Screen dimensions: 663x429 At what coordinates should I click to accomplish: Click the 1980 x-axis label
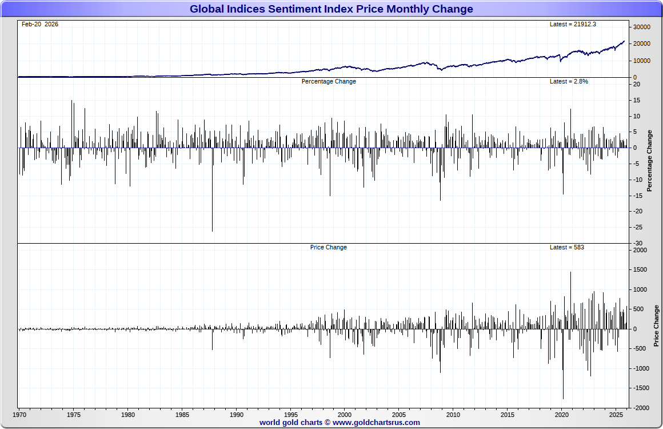[127, 415]
